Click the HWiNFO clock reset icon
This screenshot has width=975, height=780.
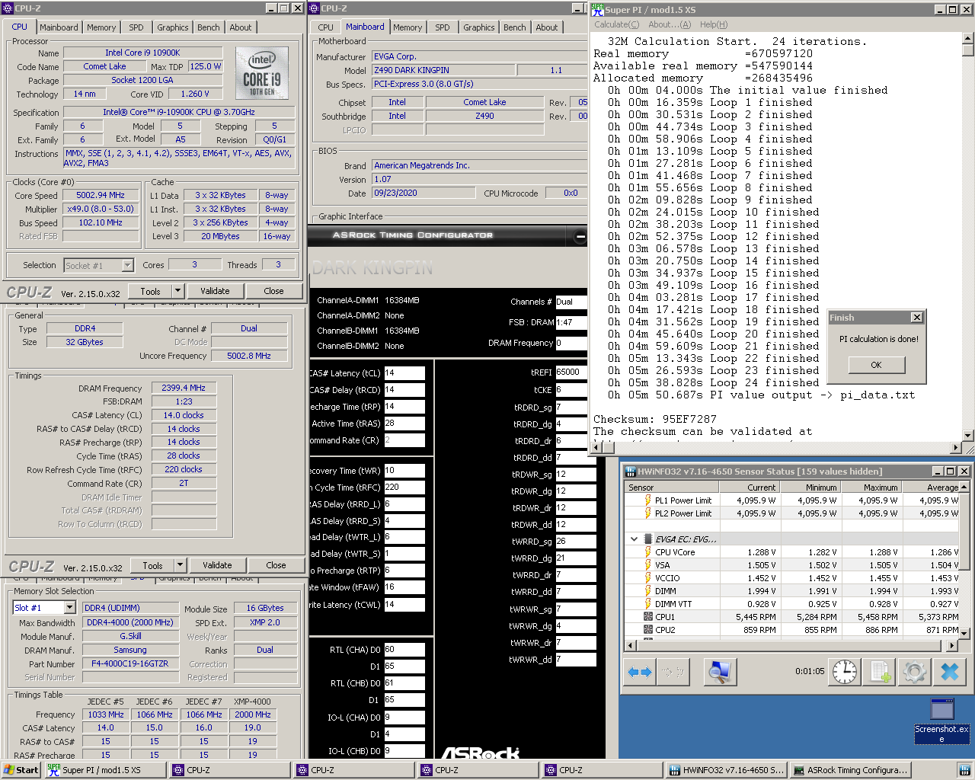(845, 672)
